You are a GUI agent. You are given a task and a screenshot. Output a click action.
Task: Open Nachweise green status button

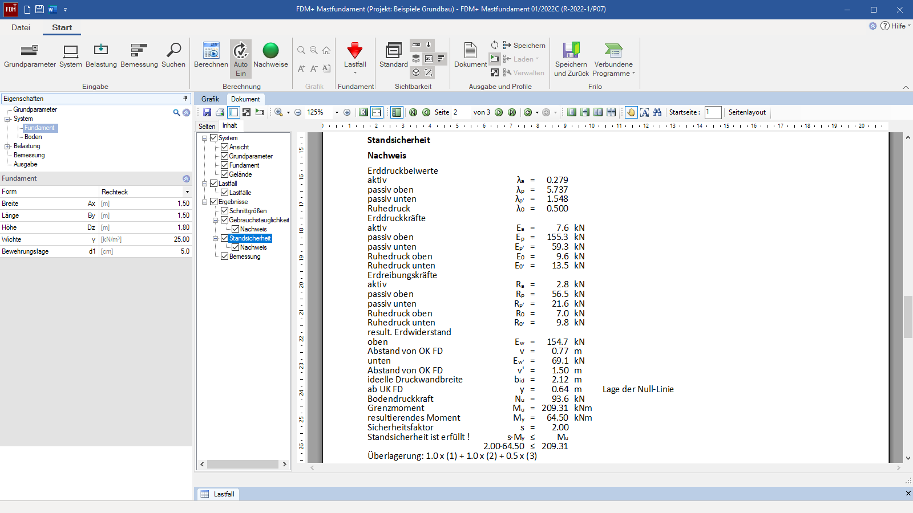(270, 56)
